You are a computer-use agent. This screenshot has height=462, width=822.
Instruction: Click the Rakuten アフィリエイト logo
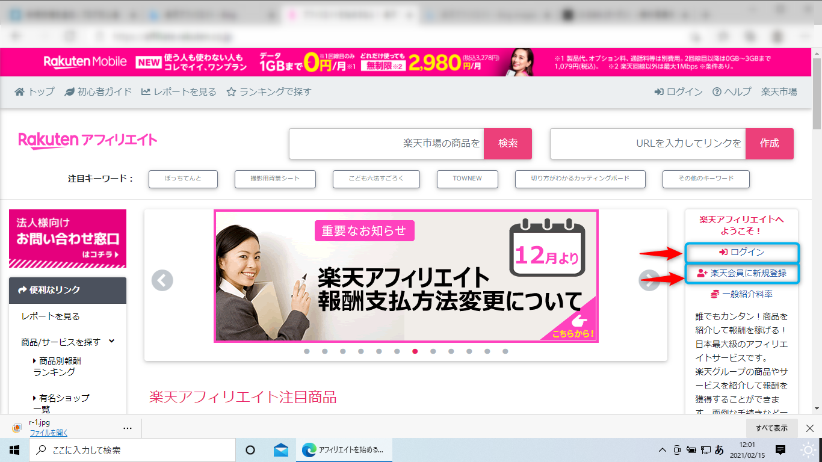pyautogui.click(x=88, y=141)
